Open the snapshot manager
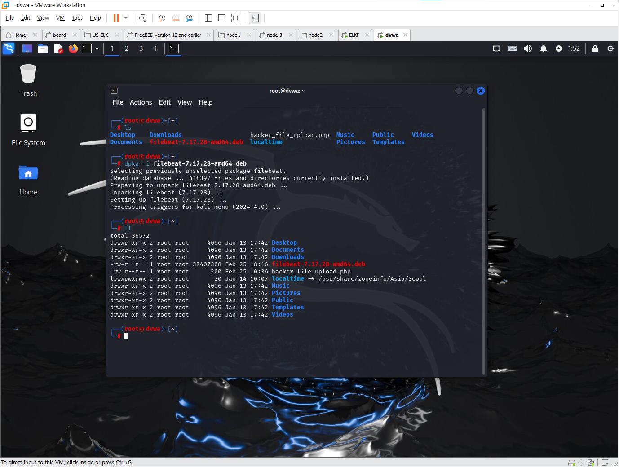619x467 pixels. coord(189,18)
